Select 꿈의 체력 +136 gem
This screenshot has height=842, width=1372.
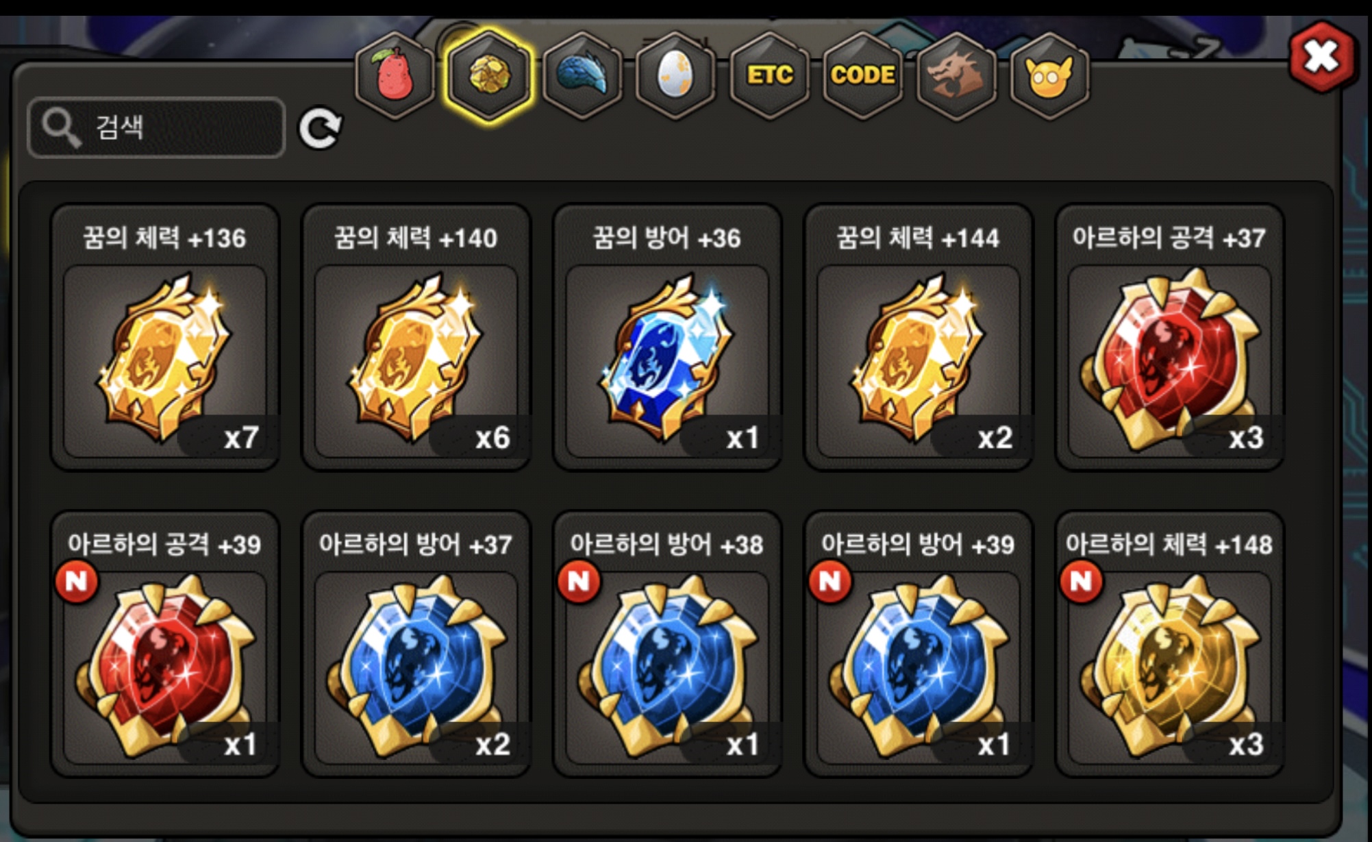(x=165, y=337)
